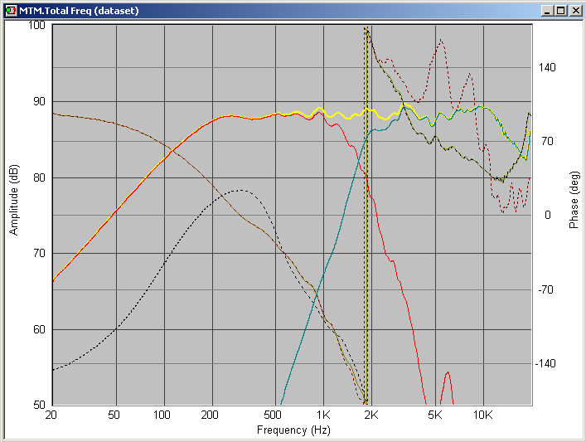Click the 10K frequency axis value

coord(483,415)
